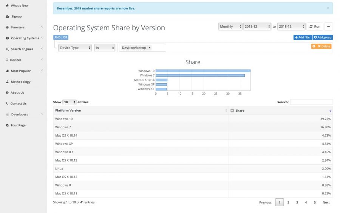Open the Tour Page sidebar item

pos(18,125)
